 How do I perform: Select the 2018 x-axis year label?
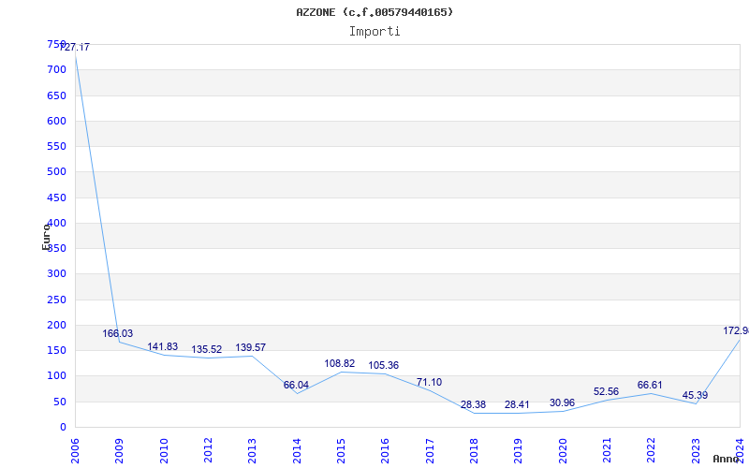(474, 448)
